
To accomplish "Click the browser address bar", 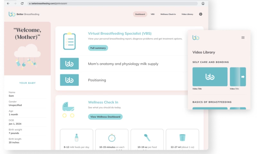I will [x=112, y=4].
